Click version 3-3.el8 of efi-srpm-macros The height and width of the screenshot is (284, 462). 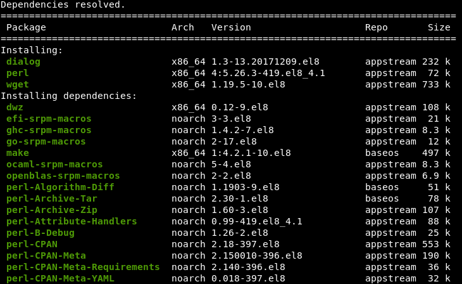pos(231,119)
